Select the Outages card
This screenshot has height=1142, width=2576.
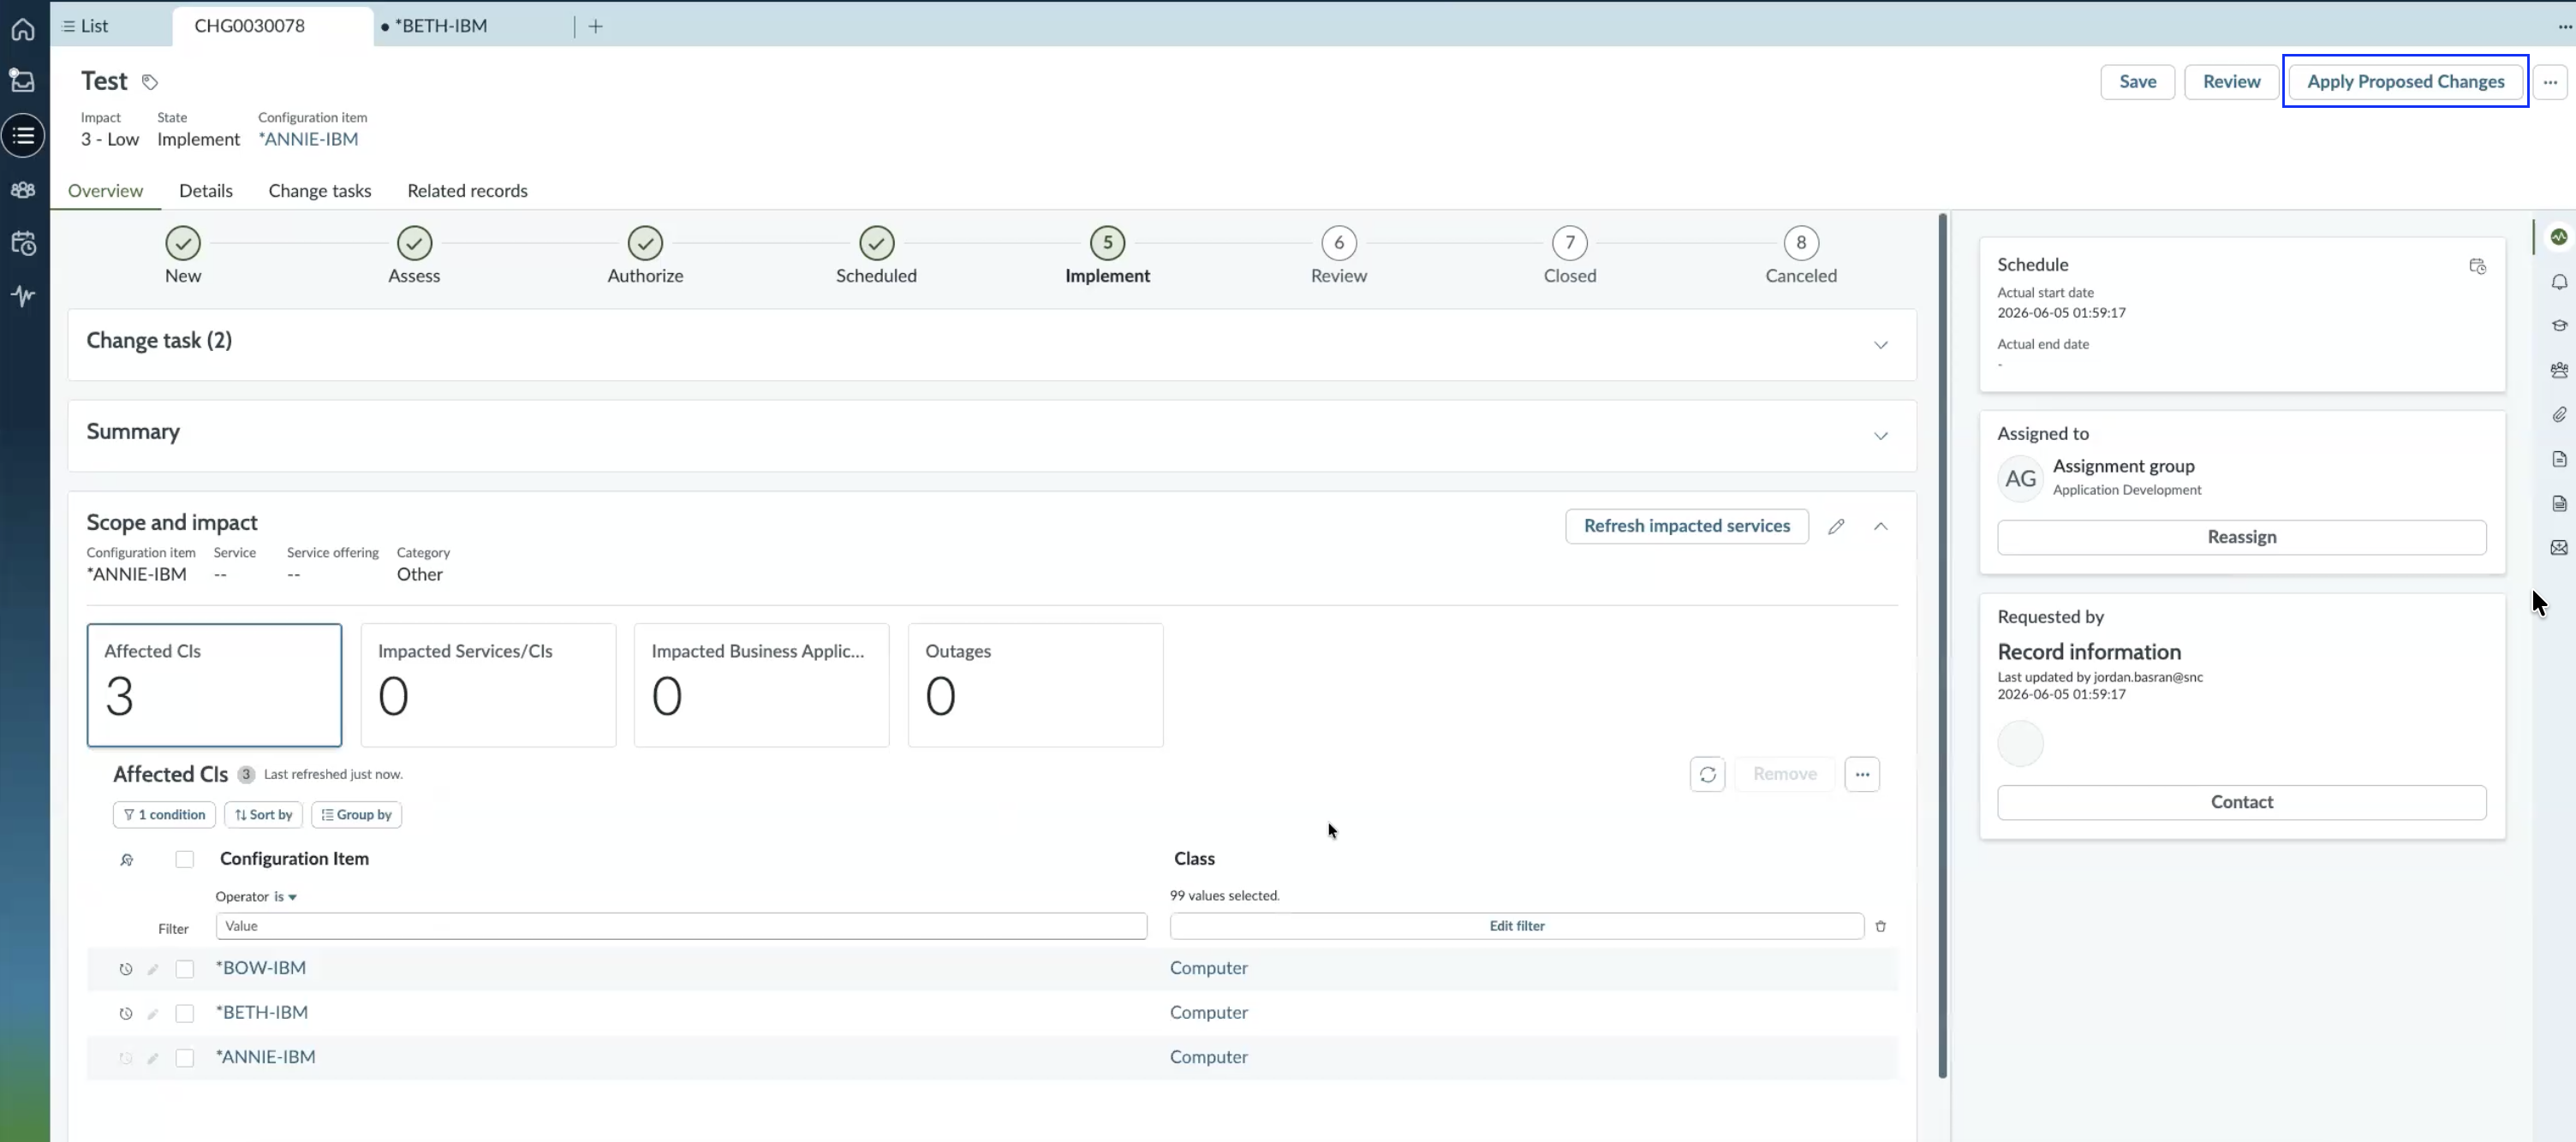[x=1035, y=685]
